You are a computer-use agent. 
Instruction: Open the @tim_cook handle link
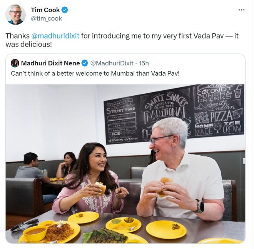coord(46,18)
